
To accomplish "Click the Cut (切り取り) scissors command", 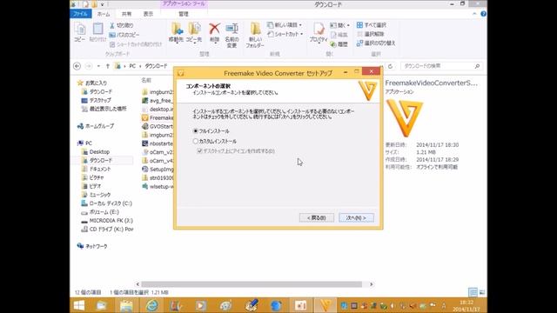I will pyautogui.click(x=122, y=25).
